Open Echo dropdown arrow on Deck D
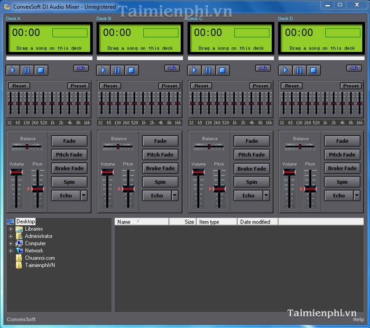 coord(357,196)
